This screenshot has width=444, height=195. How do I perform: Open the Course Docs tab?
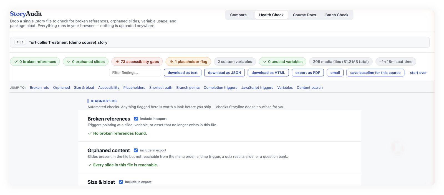pyautogui.click(x=304, y=15)
